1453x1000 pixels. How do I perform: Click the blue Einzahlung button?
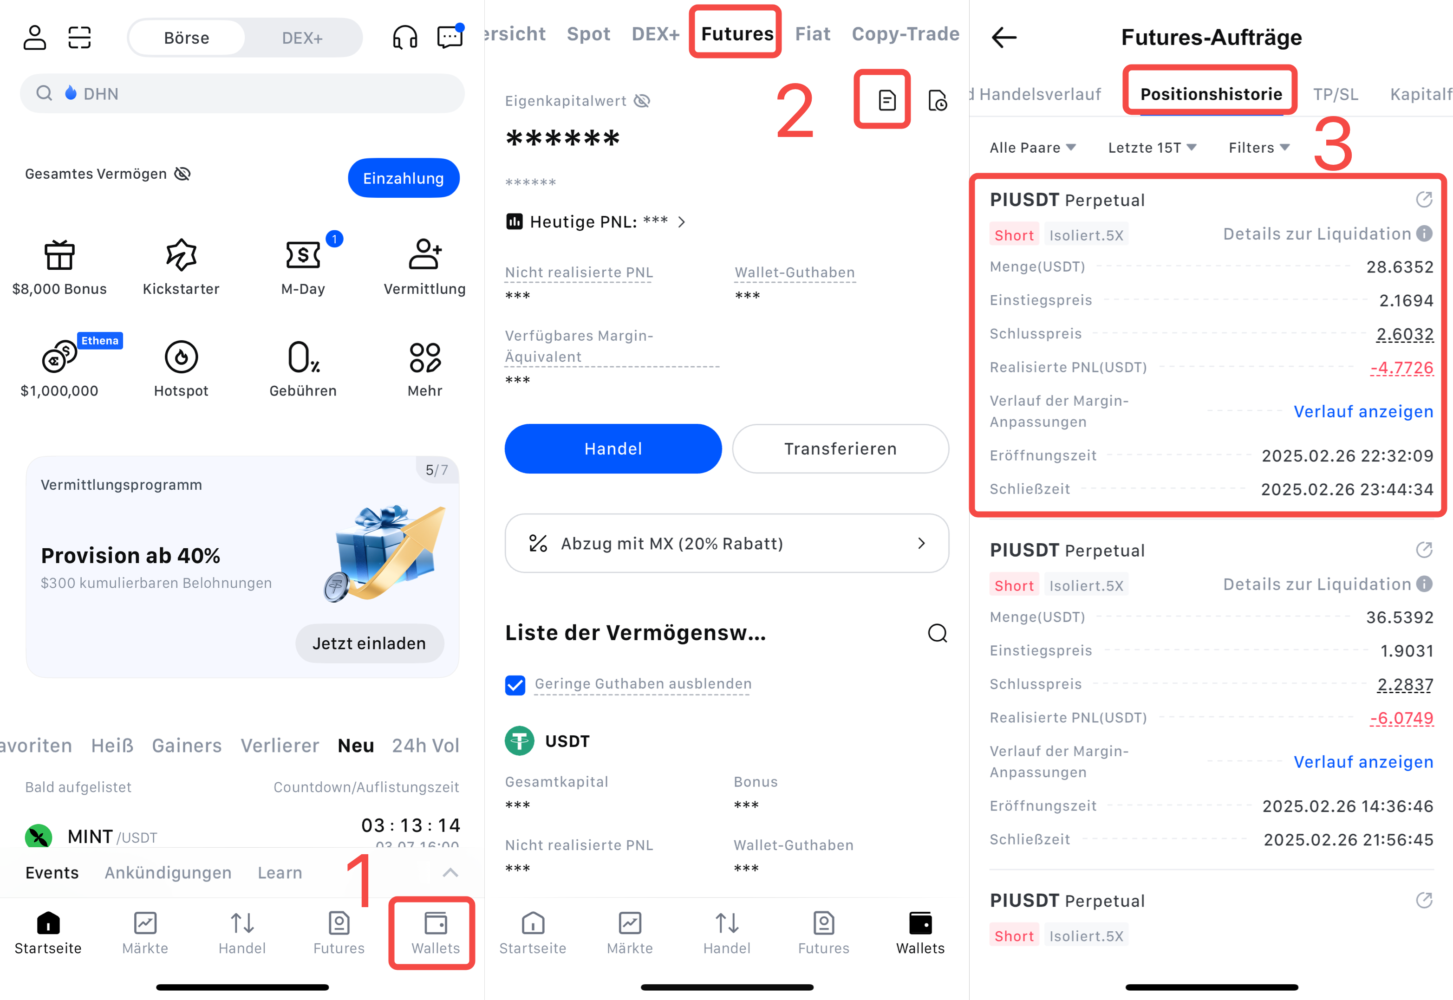[404, 178]
